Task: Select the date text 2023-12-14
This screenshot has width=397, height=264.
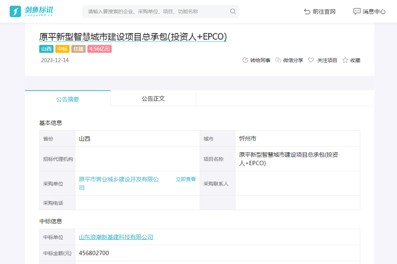Action: (x=54, y=60)
